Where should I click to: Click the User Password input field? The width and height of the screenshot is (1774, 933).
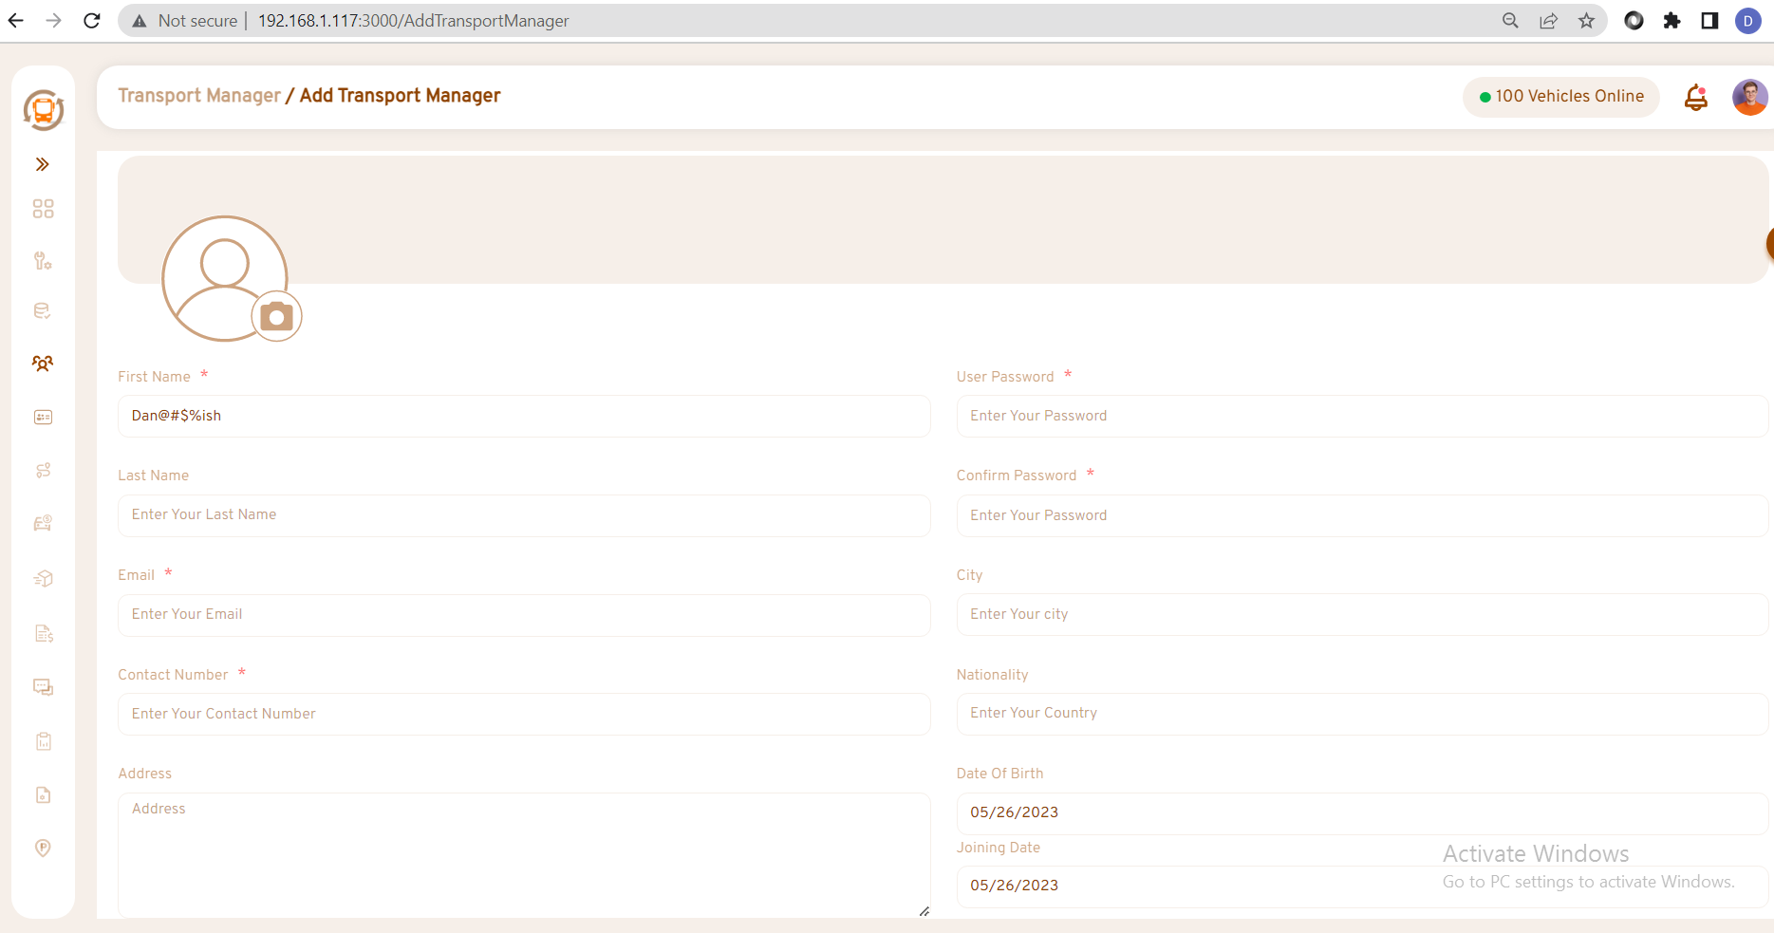pyautogui.click(x=1361, y=416)
